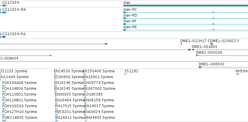Select the DME1-001E03 clone label
This screenshot has width=248, height=122.
click(x=204, y=47)
